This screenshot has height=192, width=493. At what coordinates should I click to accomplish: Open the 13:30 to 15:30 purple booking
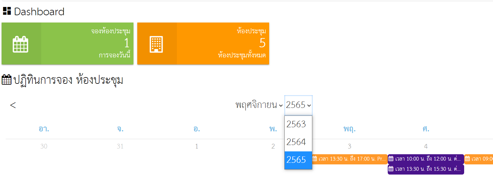coord(426,169)
